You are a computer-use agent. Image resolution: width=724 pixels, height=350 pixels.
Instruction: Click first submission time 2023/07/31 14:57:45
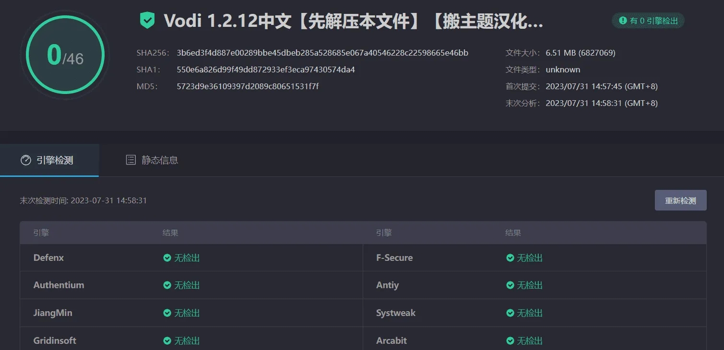coord(602,86)
